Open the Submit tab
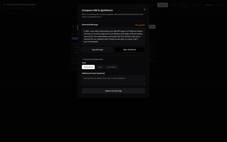This screenshot has width=227, height=142. [x=174, y=5]
